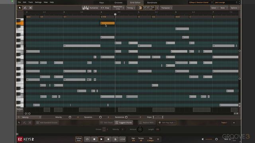Screen dimensions: 255x143
Task: Switch to the Bandmate tab
Action: pos(152,2)
